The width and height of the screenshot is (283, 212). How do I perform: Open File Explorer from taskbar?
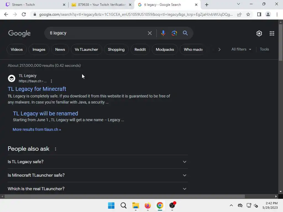[135, 205]
